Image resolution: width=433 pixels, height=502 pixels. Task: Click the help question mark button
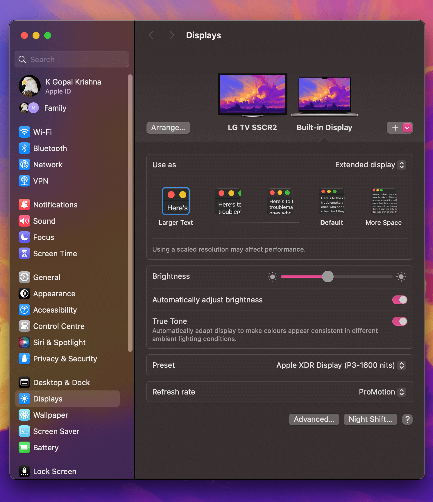(x=407, y=419)
